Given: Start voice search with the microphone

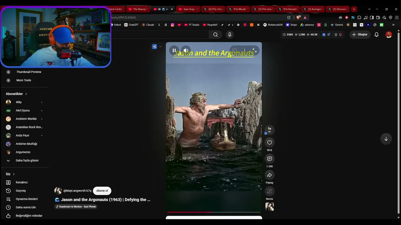Looking at the screenshot, I should tap(230, 35).
